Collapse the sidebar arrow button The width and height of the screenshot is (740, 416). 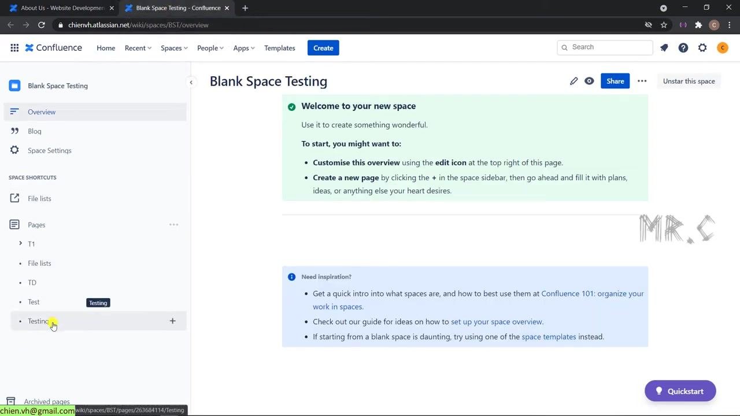pyautogui.click(x=191, y=82)
